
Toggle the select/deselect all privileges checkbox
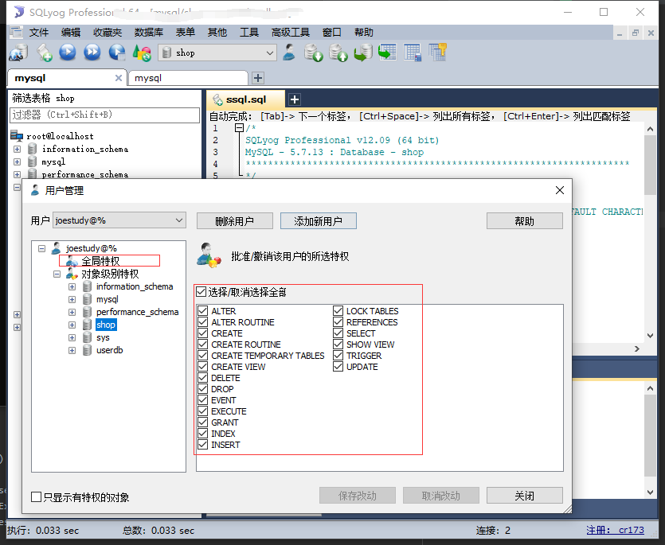click(x=201, y=292)
